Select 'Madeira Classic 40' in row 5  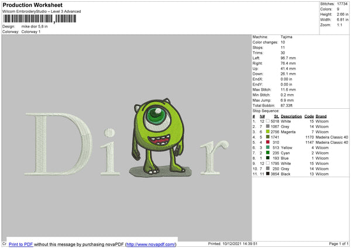[x=332, y=142]
